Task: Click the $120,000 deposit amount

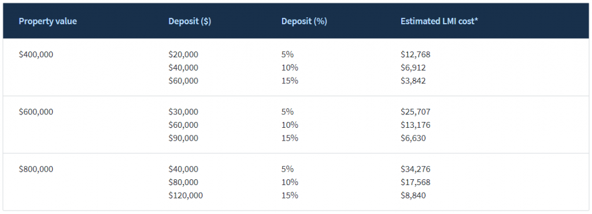Action: tap(186, 195)
